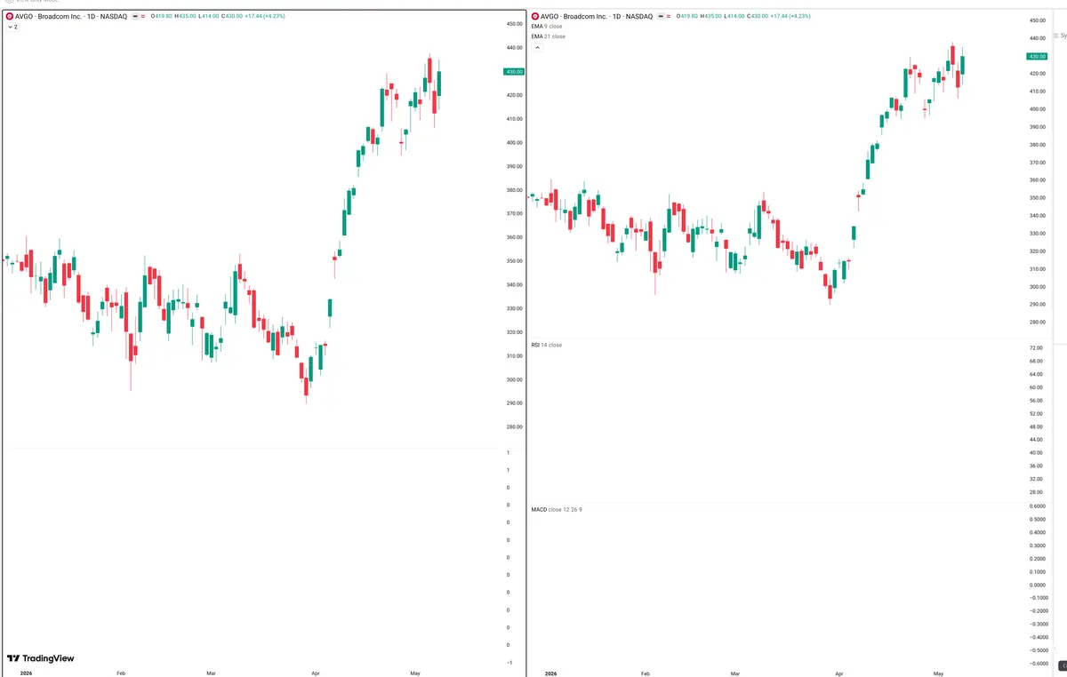Click the dark market status pill in left chart
This screenshot has width=1067, height=677.
135,16
